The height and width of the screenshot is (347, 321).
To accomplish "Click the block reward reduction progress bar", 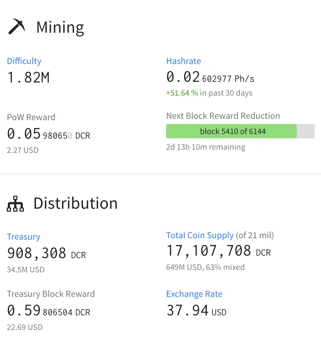I will tap(240, 131).
